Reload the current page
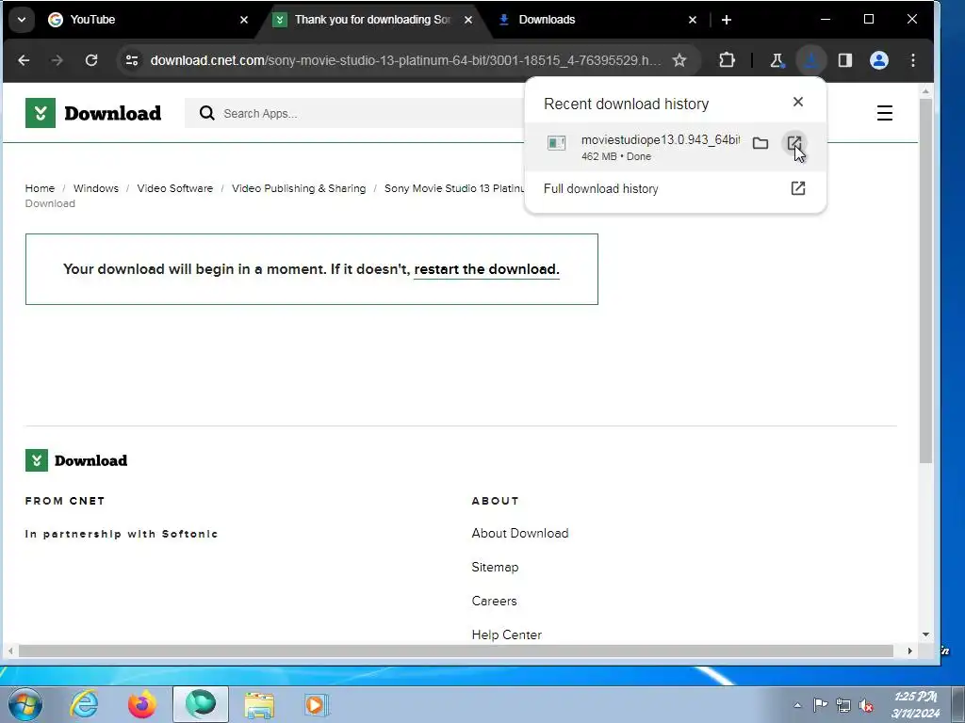 pyautogui.click(x=91, y=60)
